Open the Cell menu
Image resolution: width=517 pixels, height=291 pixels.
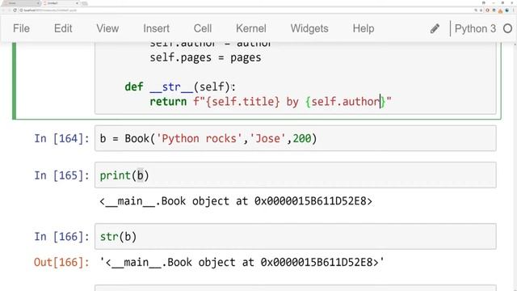point(203,28)
